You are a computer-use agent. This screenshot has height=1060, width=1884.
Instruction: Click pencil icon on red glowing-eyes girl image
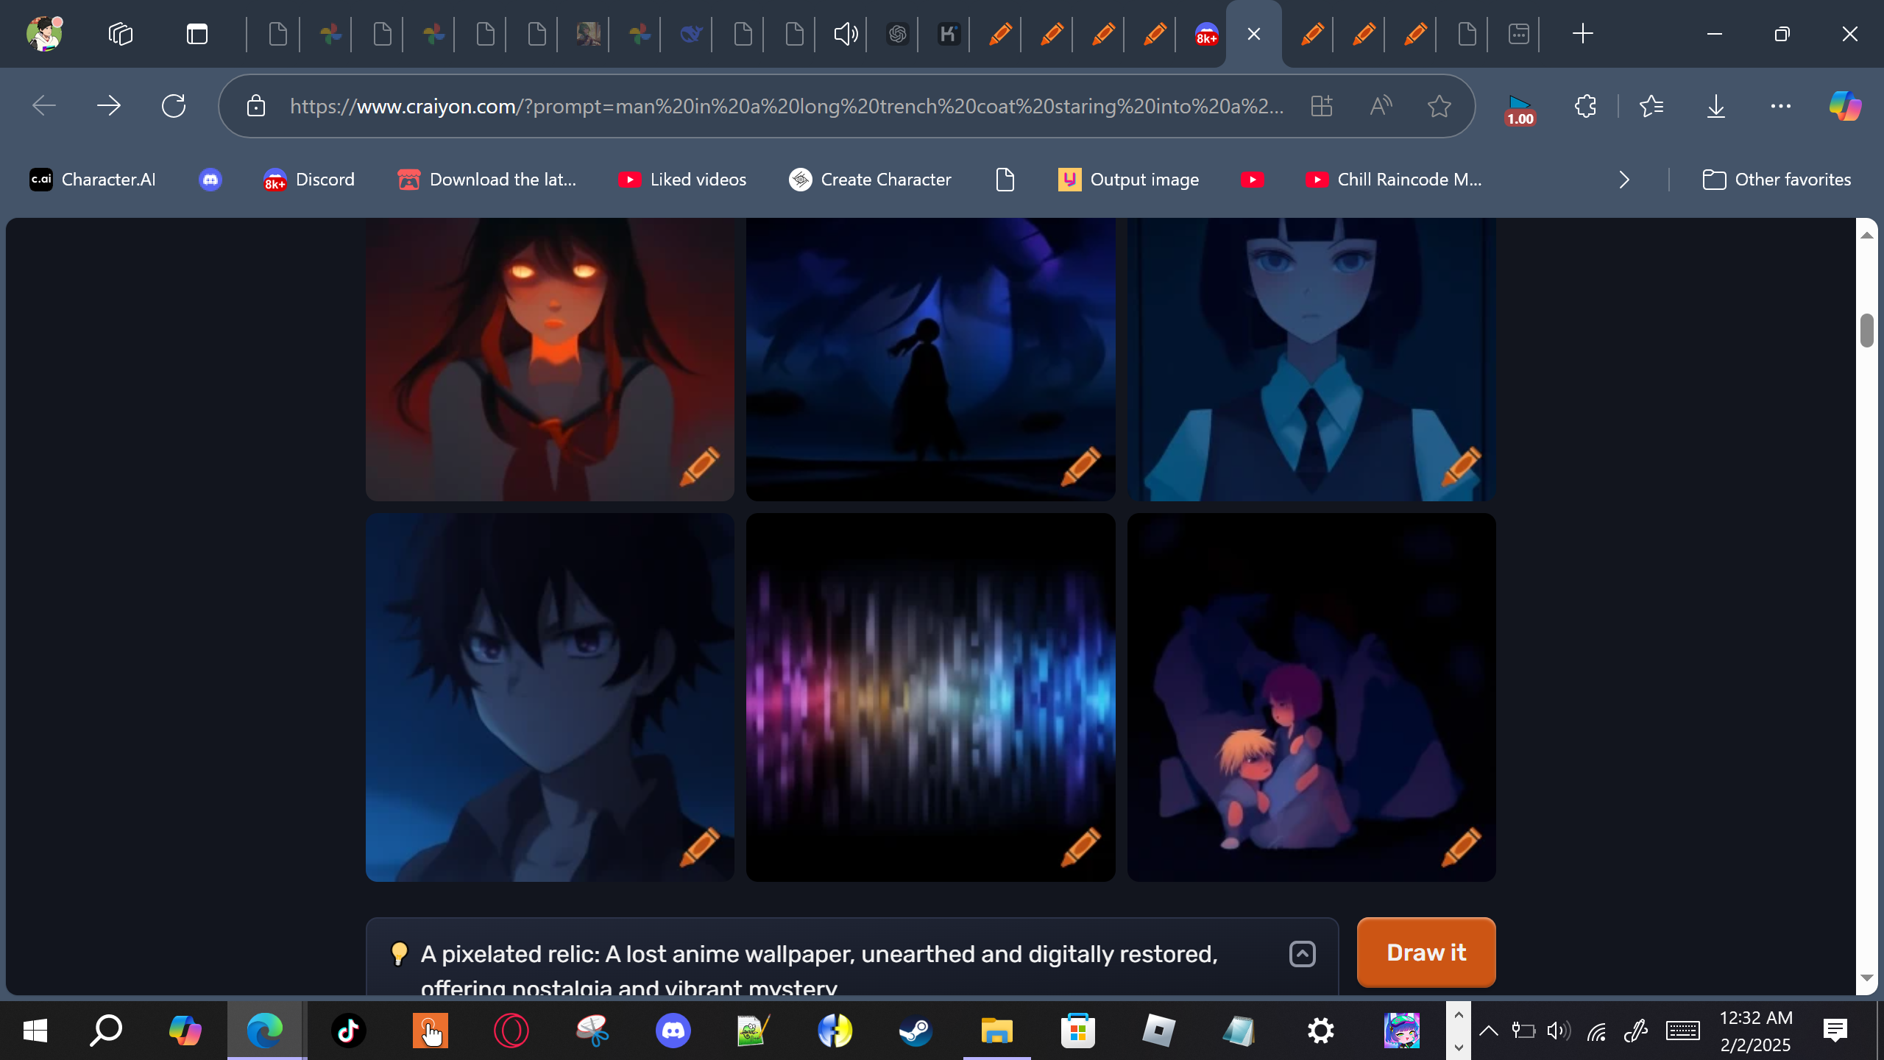tap(698, 467)
